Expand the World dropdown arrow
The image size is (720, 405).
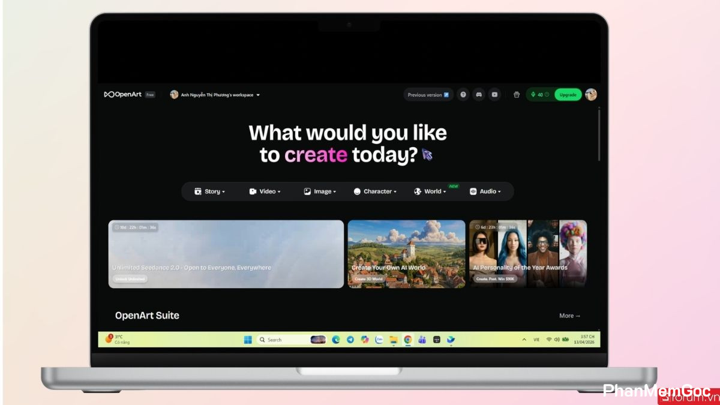coord(445,192)
